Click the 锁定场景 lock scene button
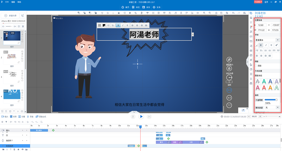 click(229, 68)
